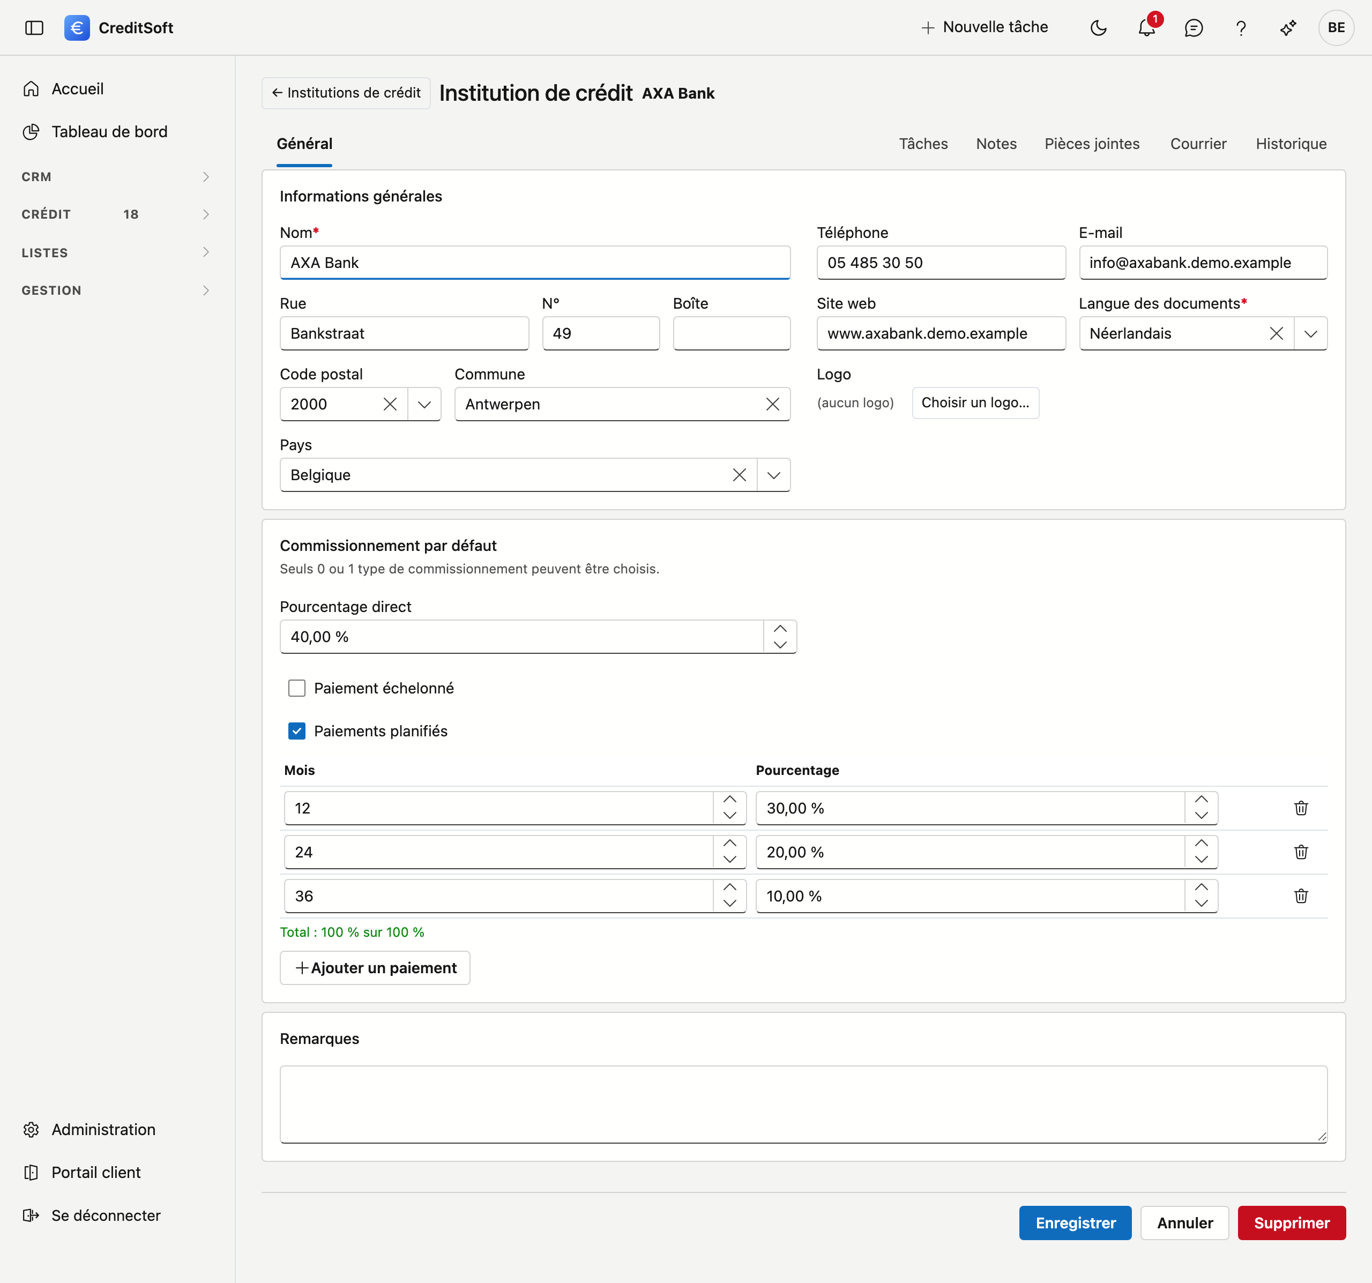
Task: Click Choisir un logo button
Action: pyautogui.click(x=975, y=402)
